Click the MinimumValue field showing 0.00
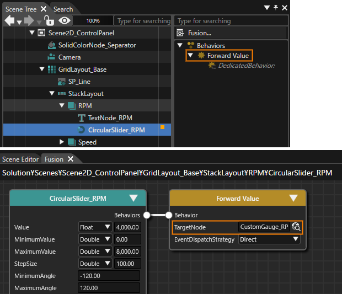 click(x=127, y=239)
